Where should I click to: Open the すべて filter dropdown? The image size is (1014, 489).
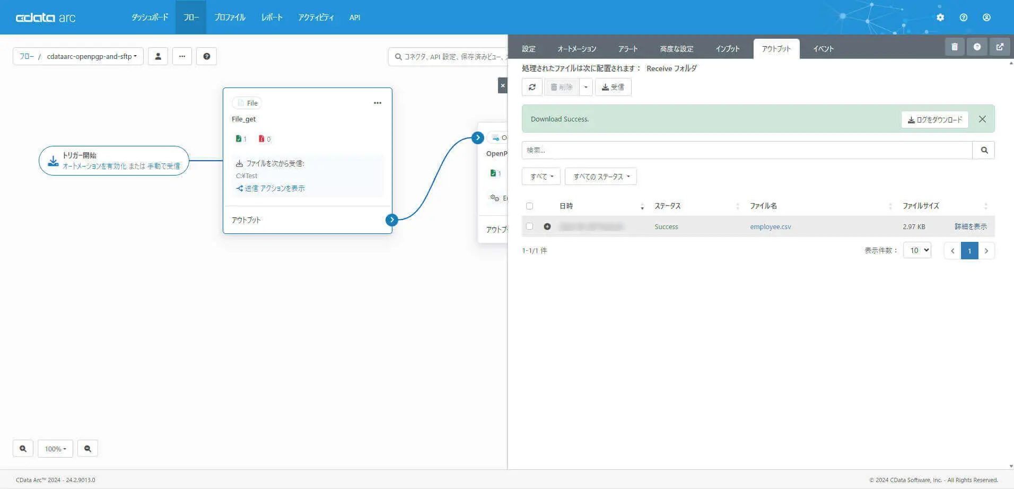click(541, 177)
